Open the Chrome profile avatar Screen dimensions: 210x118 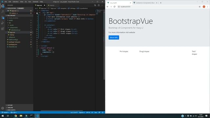click(204, 7)
